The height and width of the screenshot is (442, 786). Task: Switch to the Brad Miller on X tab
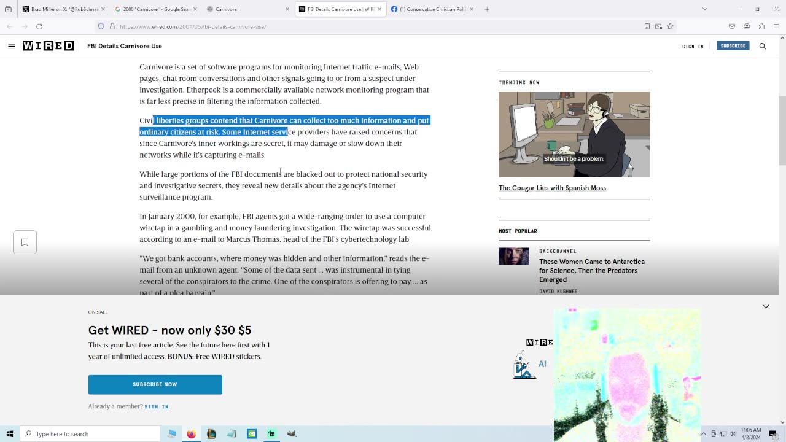coord(63,9)
